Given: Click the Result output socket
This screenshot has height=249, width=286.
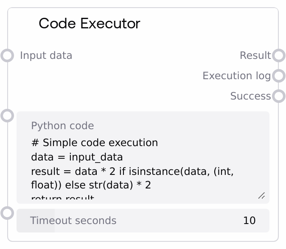Looking at the screenshot, I should point(278,55).
